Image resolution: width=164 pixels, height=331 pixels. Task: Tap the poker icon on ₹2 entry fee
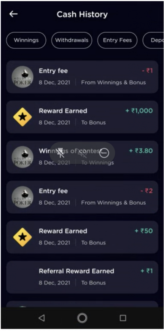pos(23,197)
